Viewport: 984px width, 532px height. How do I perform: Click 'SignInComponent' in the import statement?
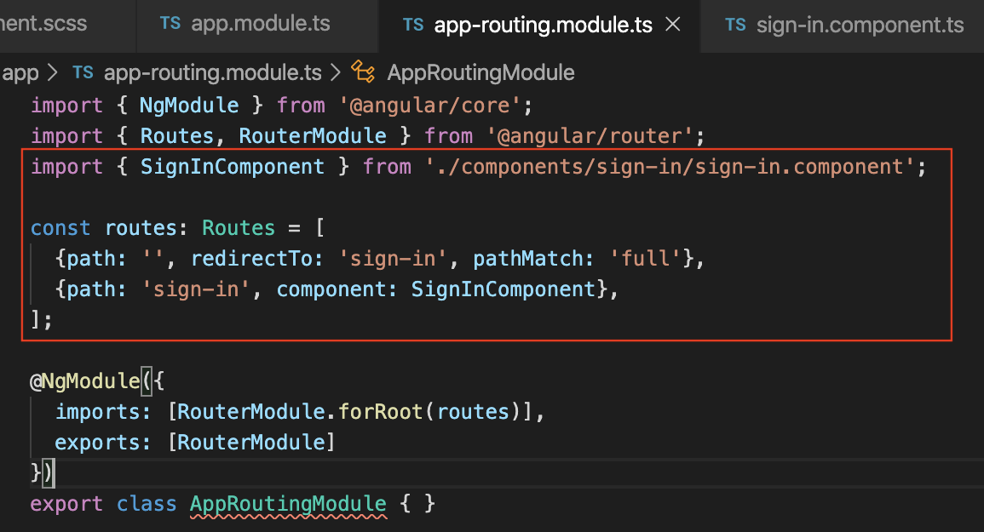232,167
